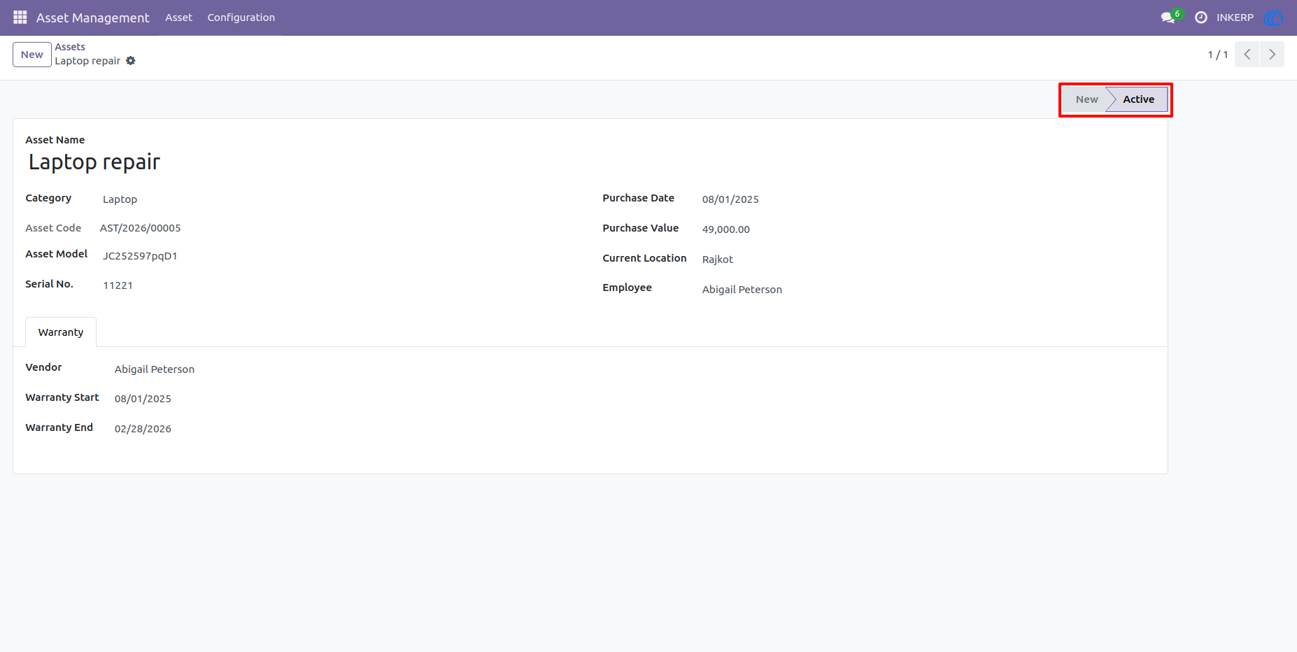
Task: Open the gear actions menu beside Laptop repair
Action: coord(131,61)
